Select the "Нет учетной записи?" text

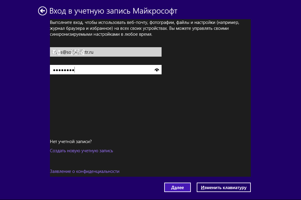point(71,142)
